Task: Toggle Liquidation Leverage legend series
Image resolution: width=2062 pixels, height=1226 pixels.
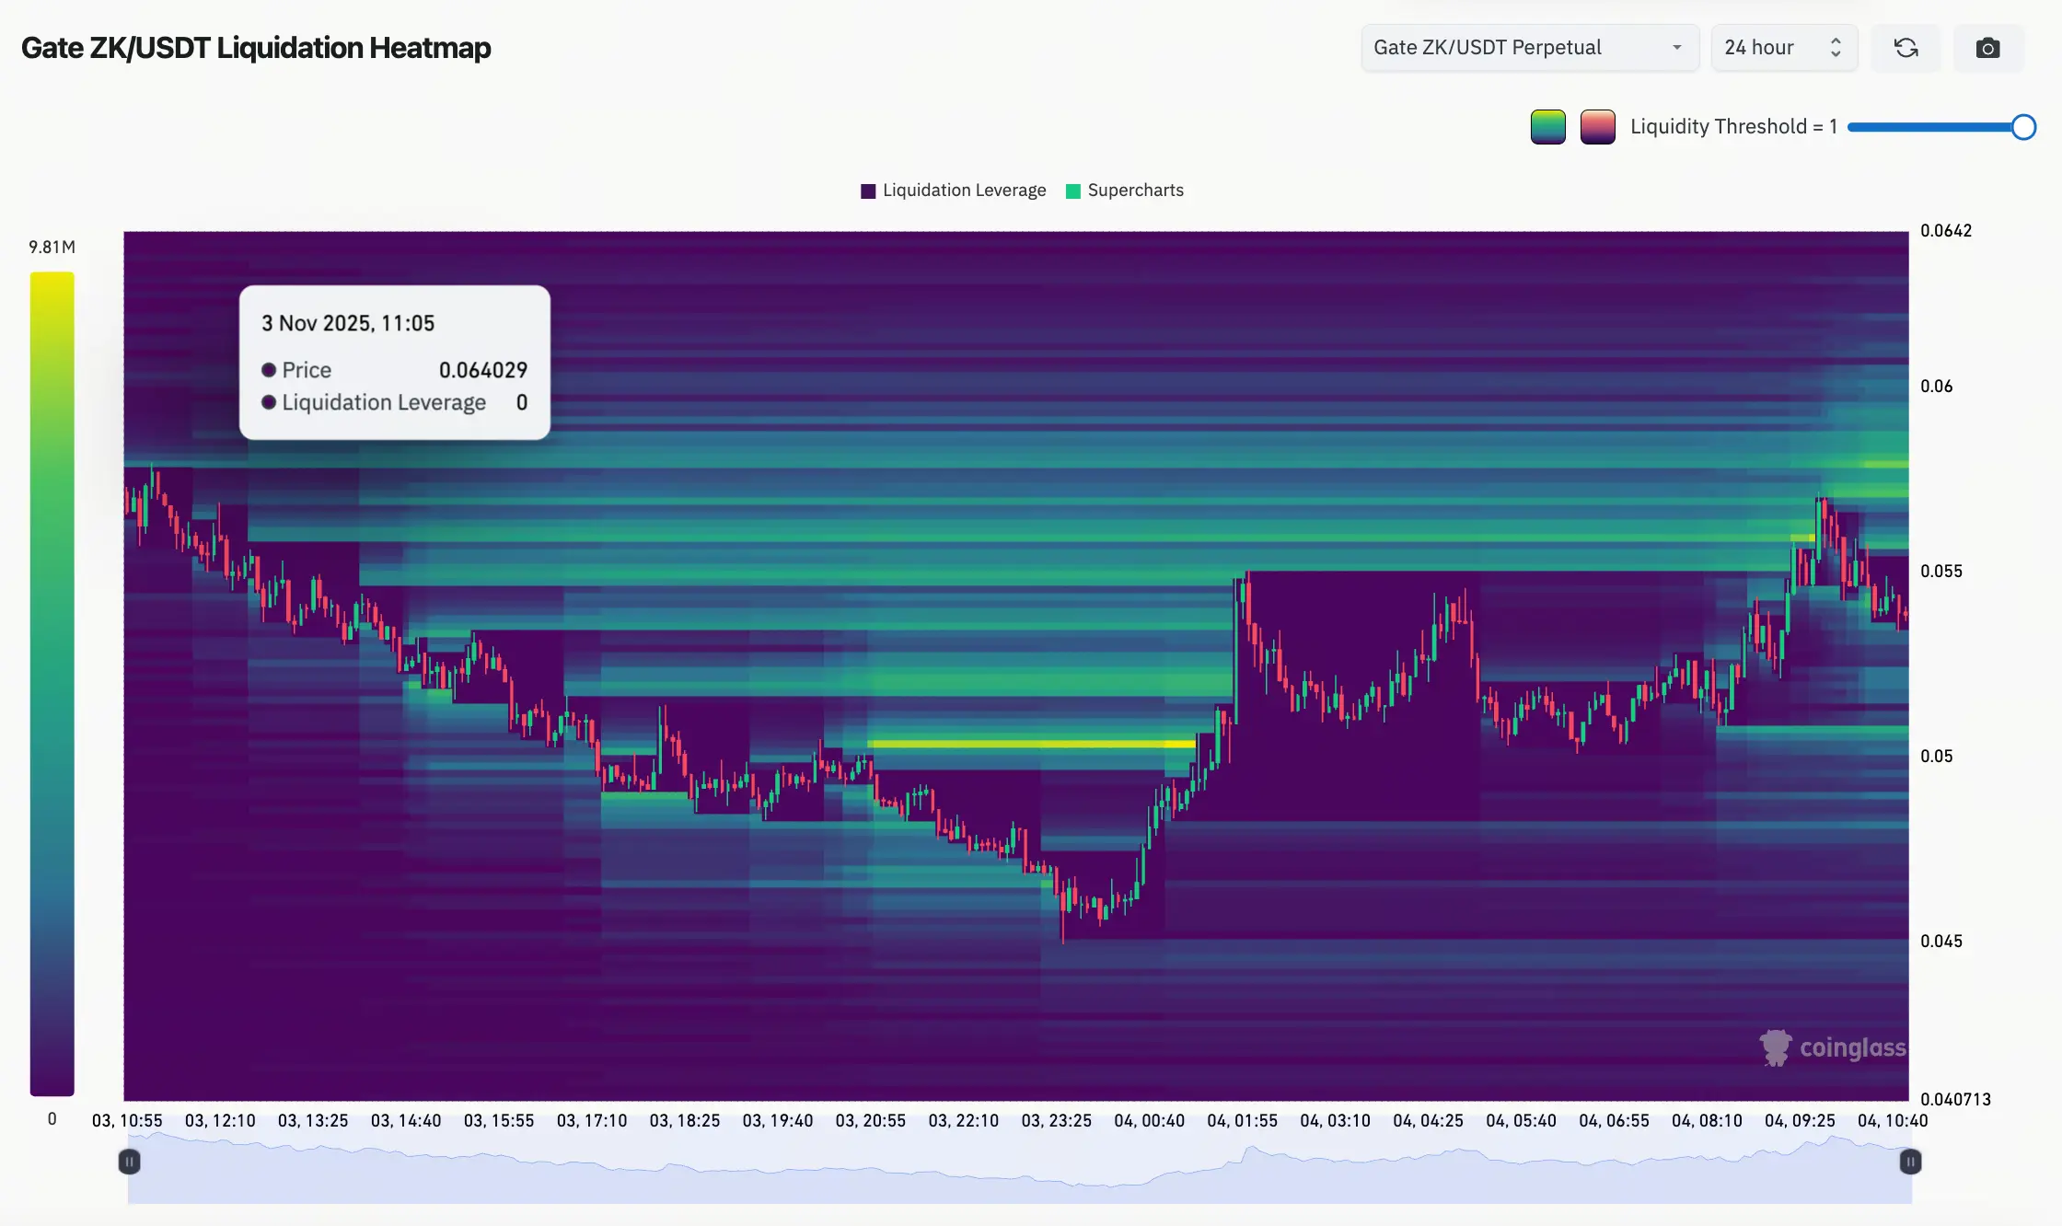Action: 953,191
